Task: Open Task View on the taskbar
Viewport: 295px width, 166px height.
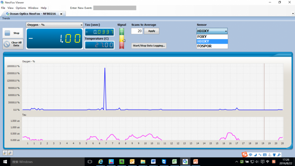Action: (90, 162)
